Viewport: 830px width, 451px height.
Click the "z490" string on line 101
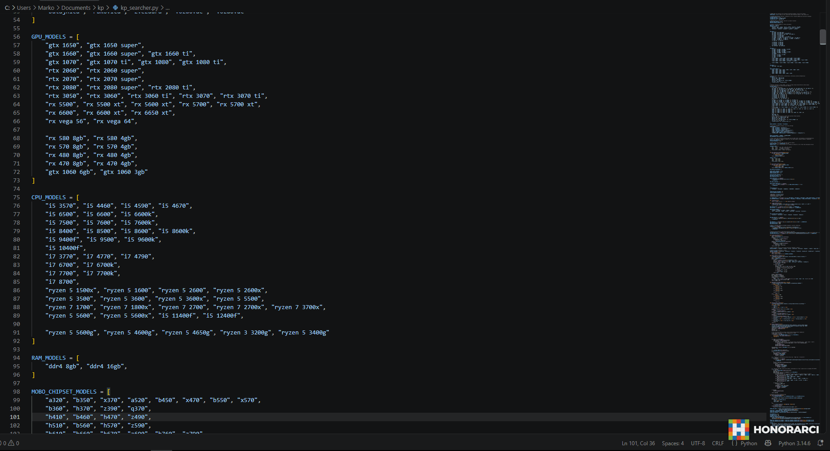coord(137,417)
